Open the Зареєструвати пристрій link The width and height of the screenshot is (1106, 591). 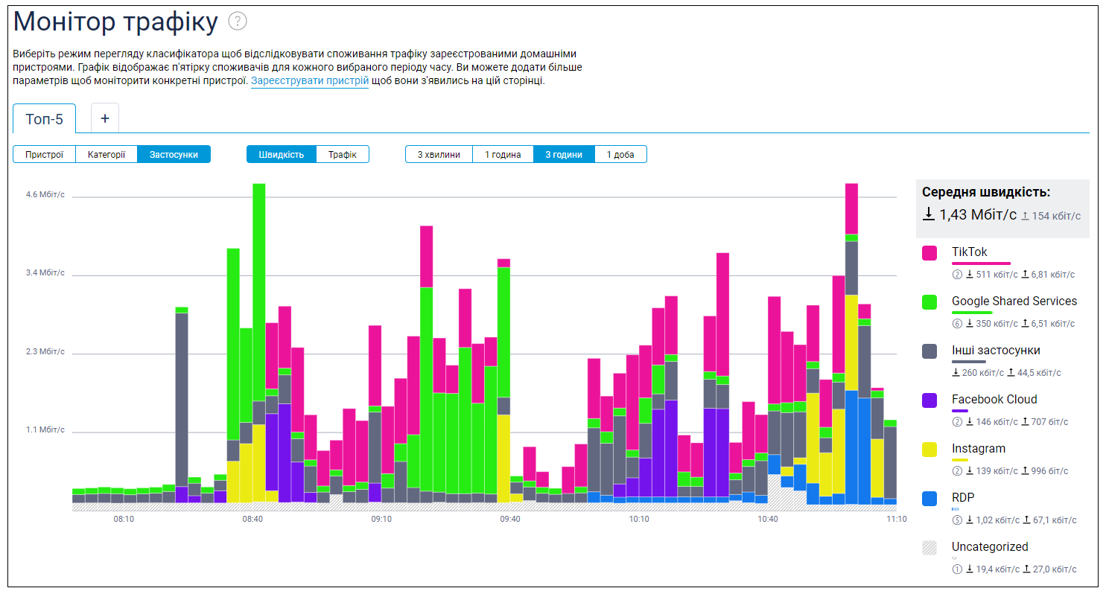309,81
